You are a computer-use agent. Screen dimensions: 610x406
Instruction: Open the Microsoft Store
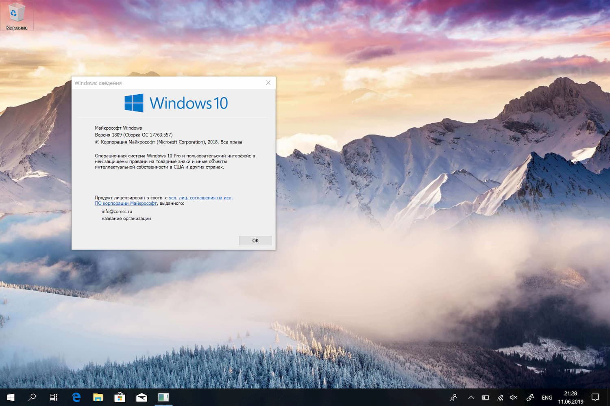(120, 397)
